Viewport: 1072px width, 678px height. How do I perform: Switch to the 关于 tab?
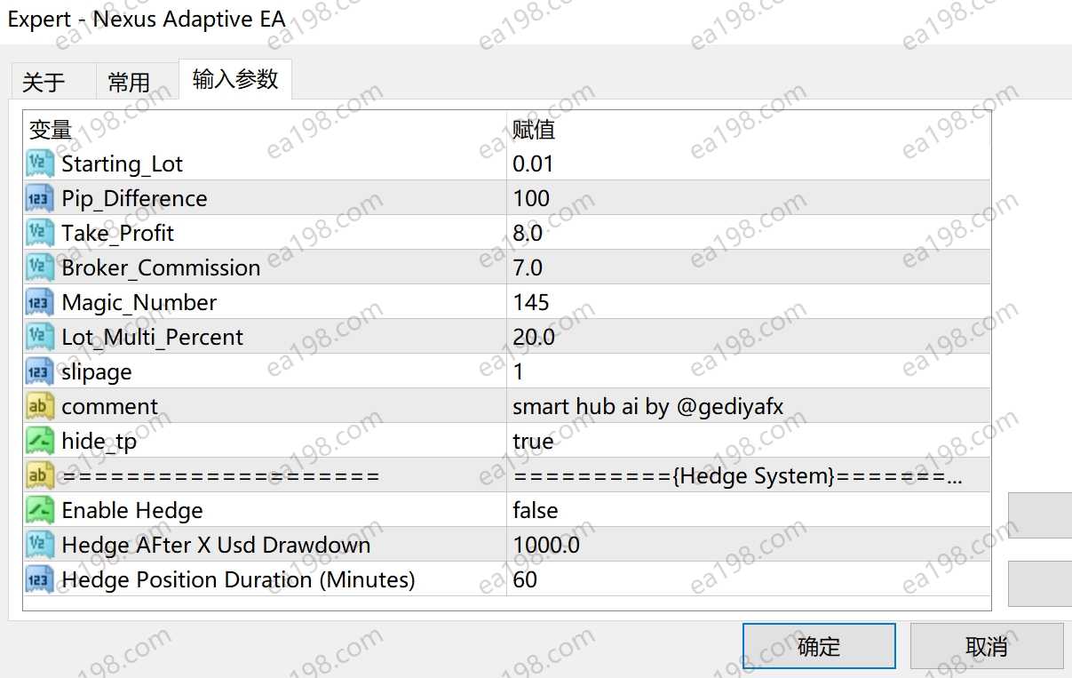click(44, 83)
